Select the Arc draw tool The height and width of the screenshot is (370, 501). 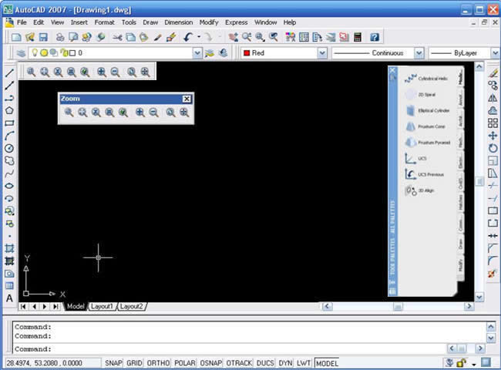tap(9, 136)
